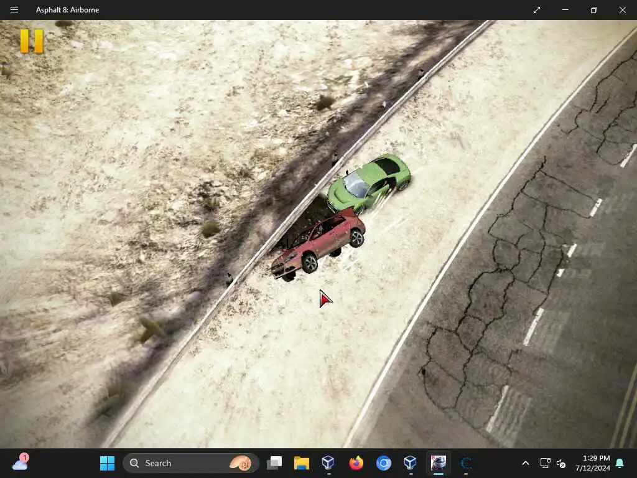Launch File Explorer from the taskbar
The image size is (637, 478).
coord(302,463)
